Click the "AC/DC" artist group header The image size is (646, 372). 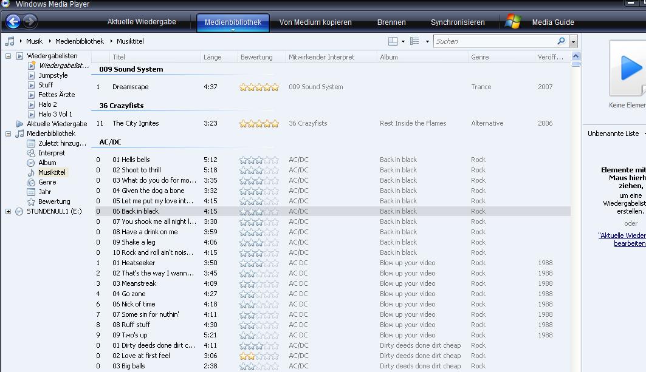coord(110,142)
